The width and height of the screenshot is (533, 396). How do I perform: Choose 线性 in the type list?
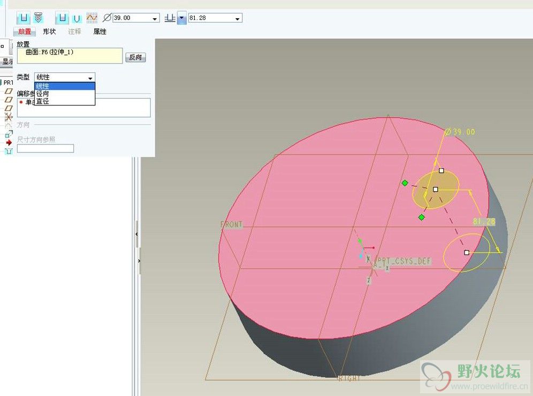click(65, 86)
